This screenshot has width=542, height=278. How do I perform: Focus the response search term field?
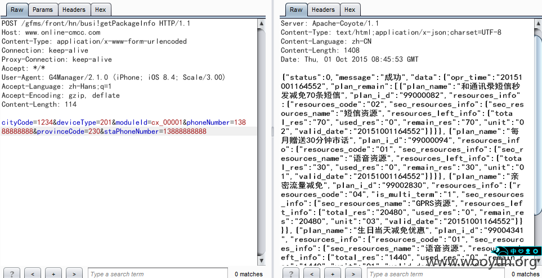[x=437, y=273]
